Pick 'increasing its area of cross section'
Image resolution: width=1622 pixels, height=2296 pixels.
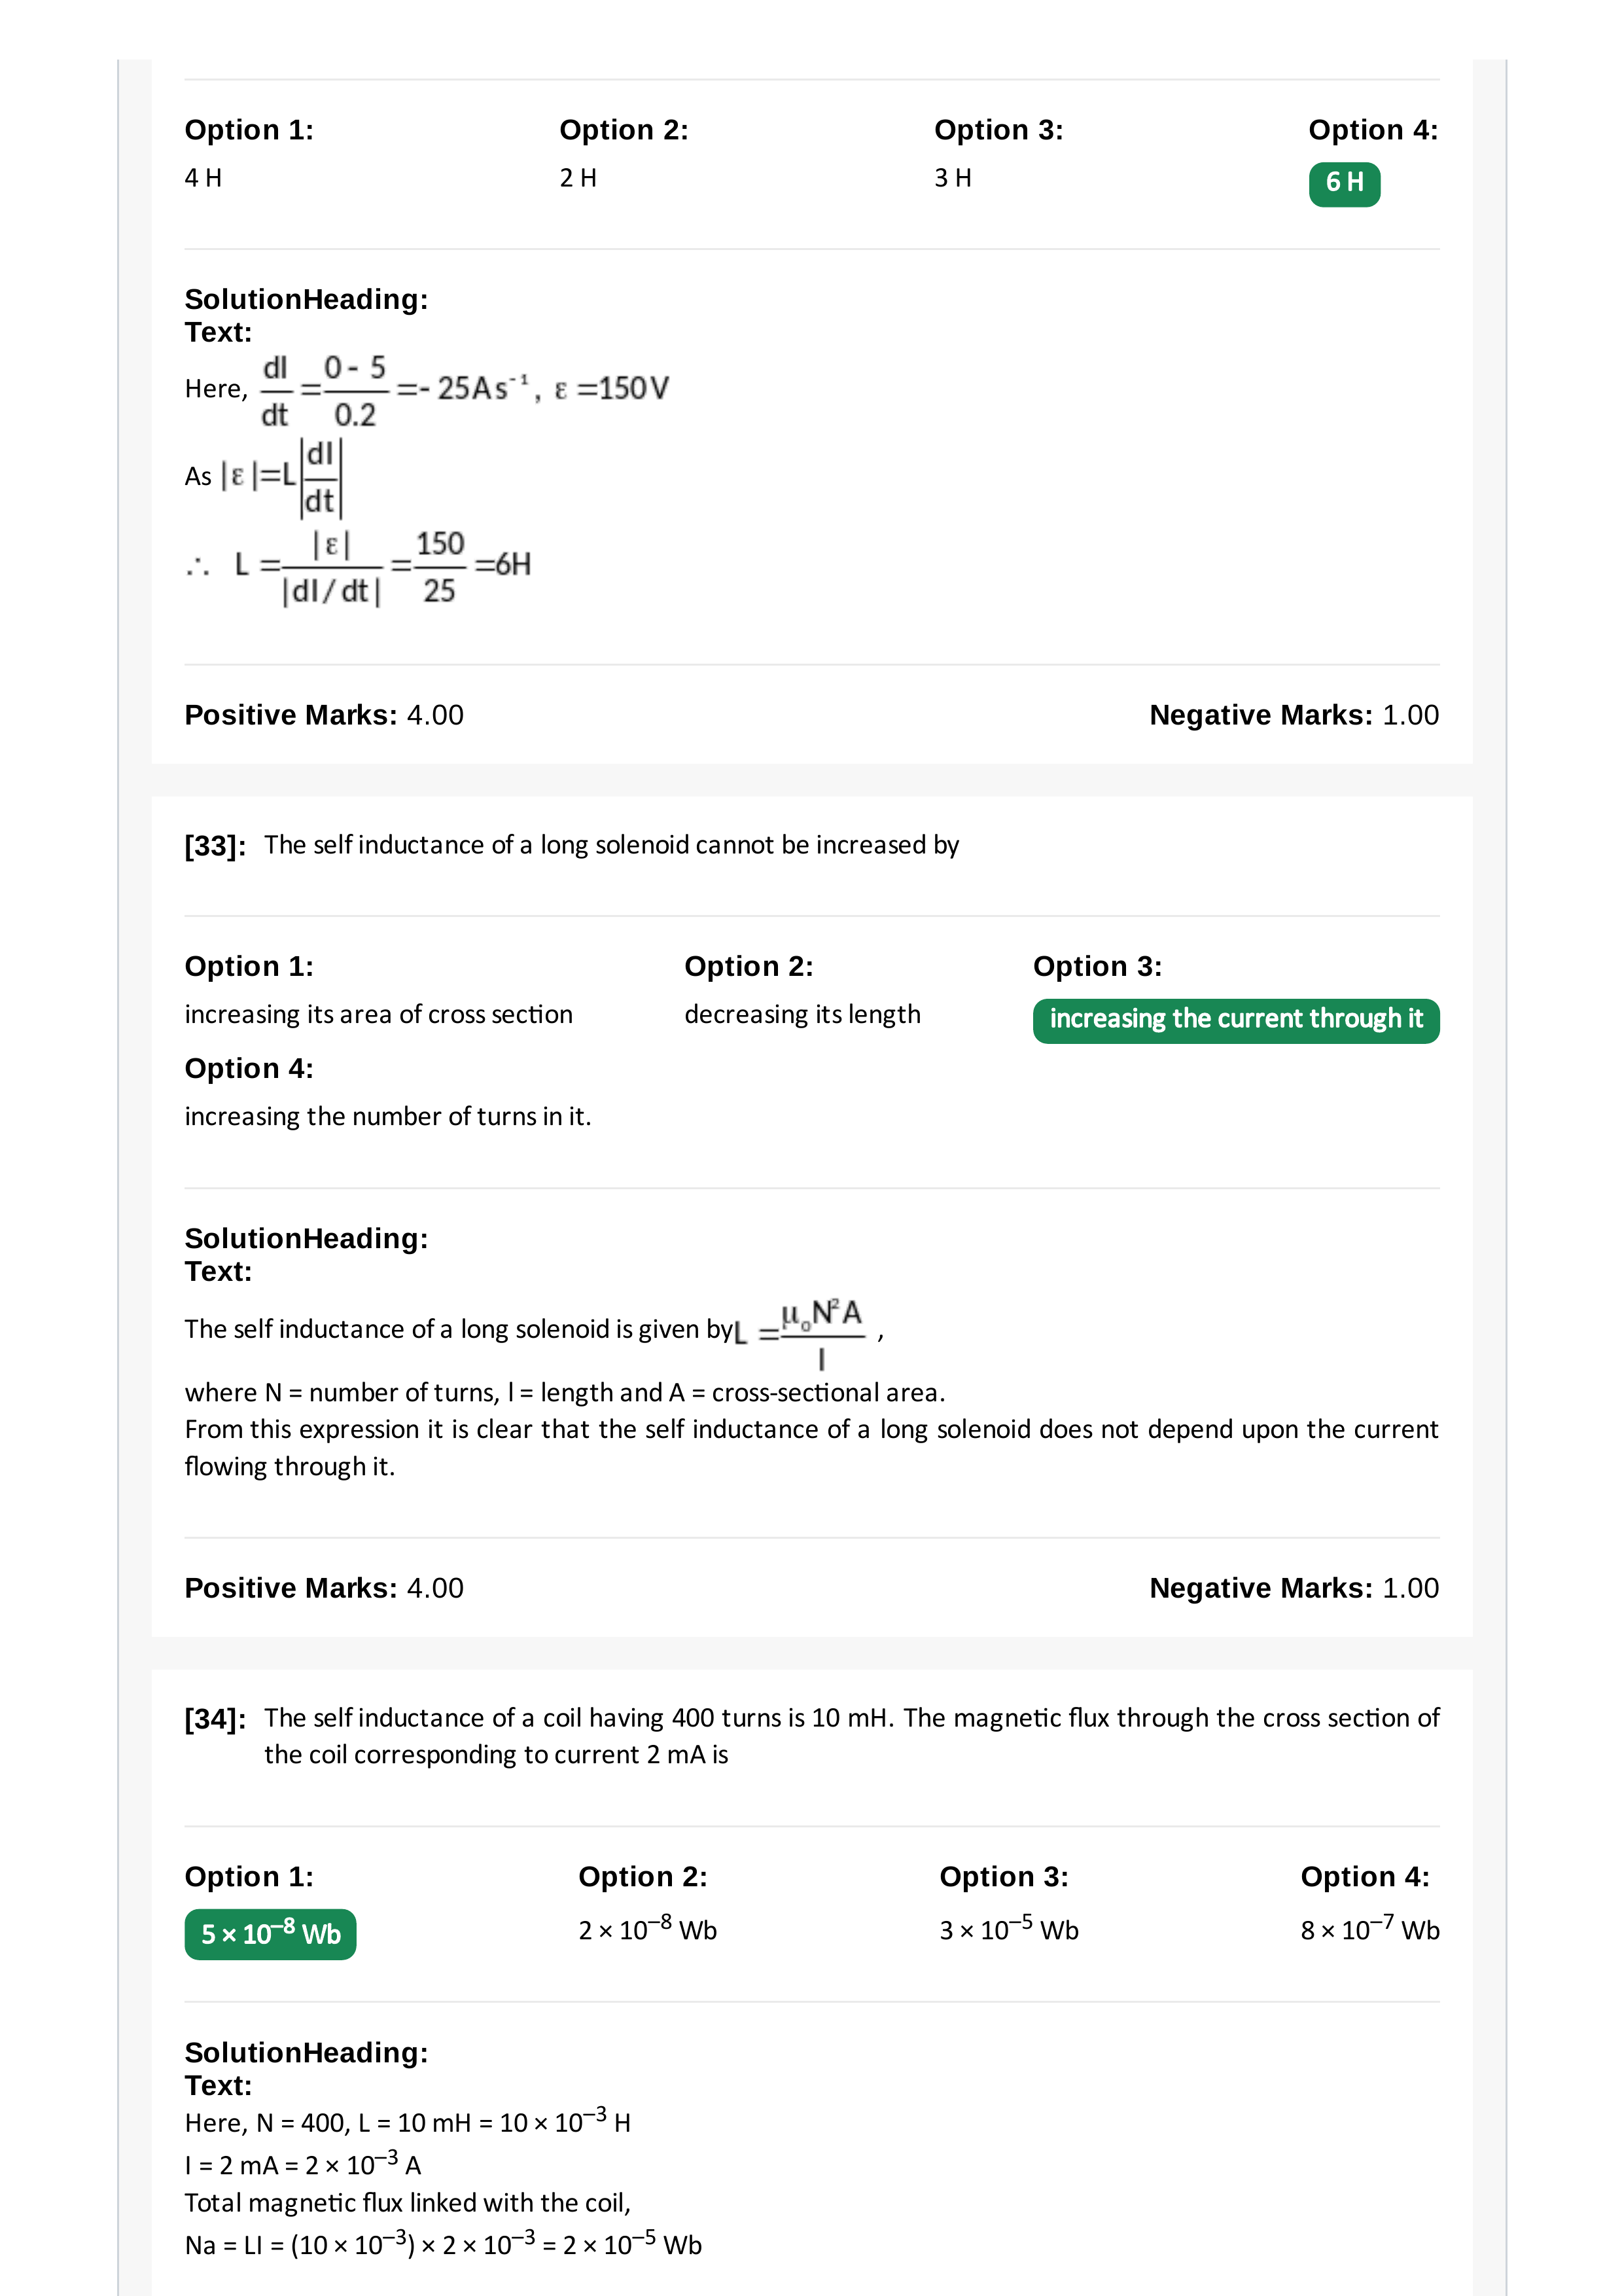click(x=379, y=1014)
